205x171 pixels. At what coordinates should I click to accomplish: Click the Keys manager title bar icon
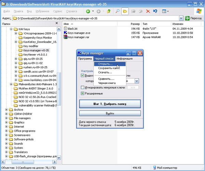pos(79,53)
